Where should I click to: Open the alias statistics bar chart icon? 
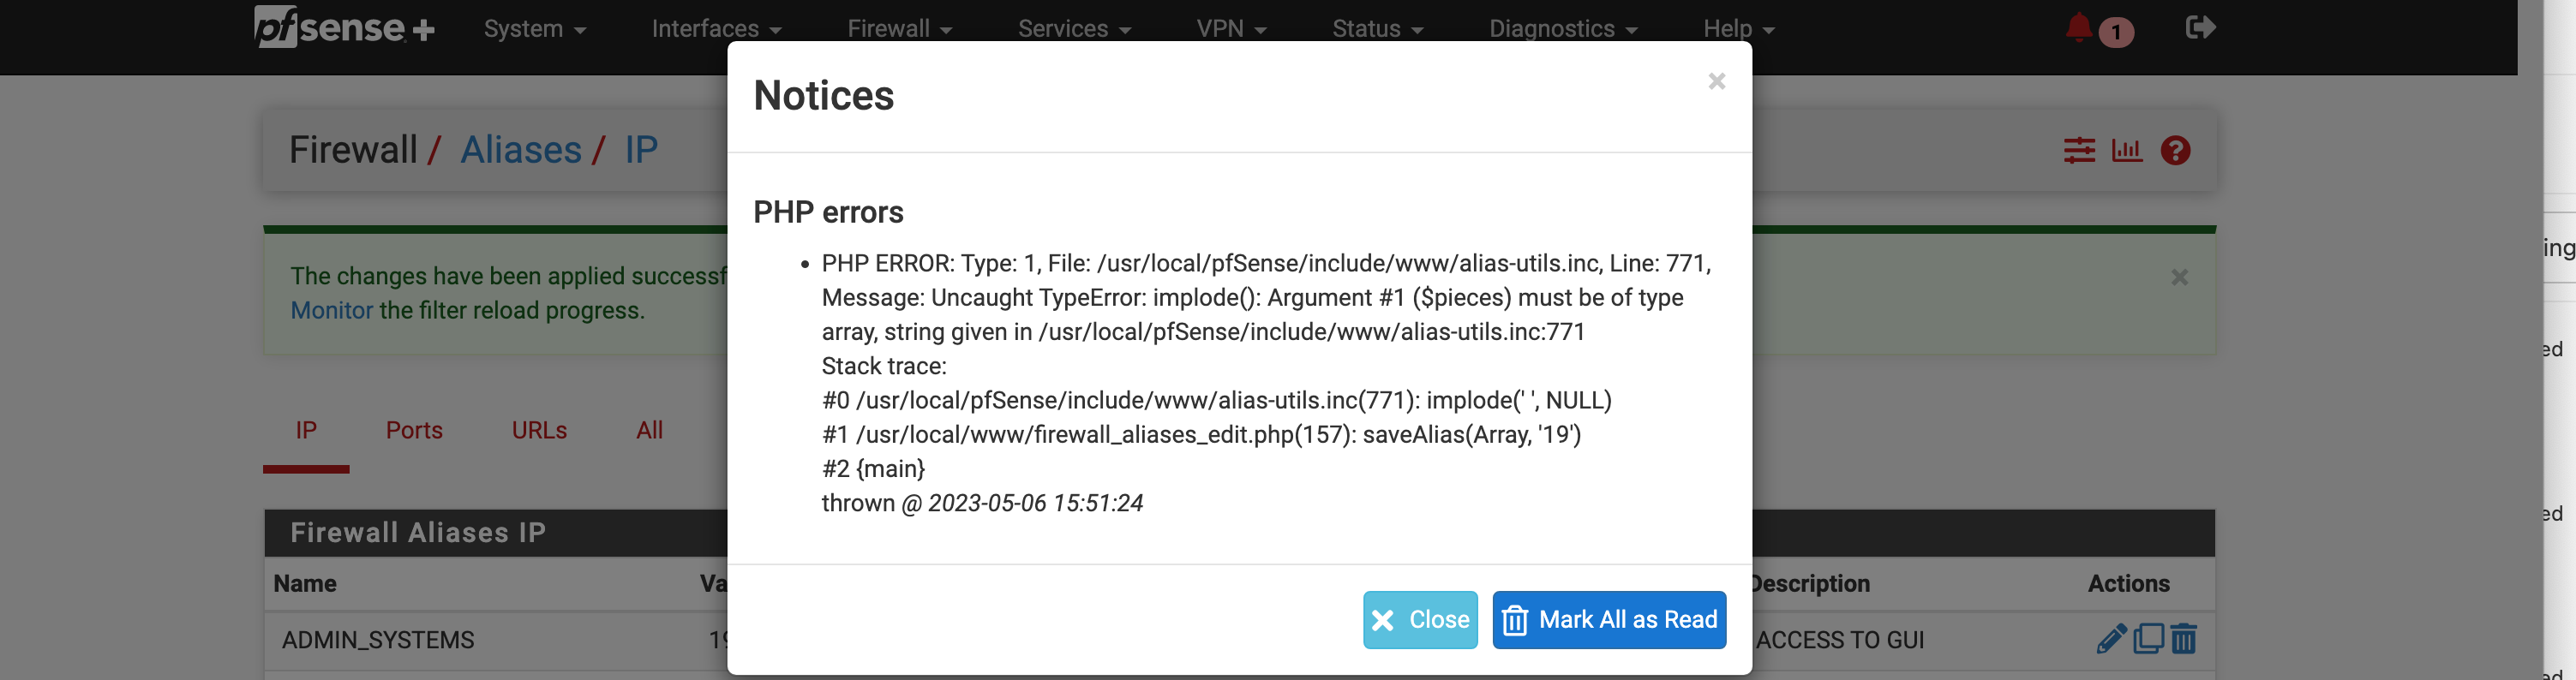click(x=2128, y=150)
